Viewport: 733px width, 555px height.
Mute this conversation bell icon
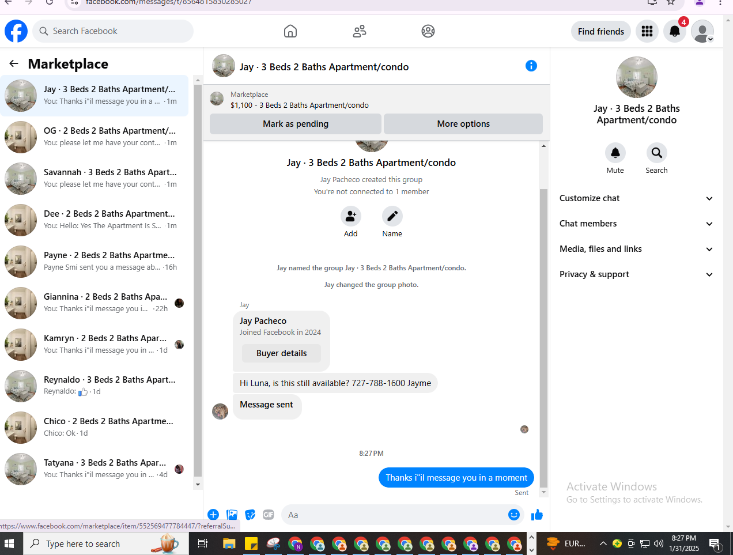(x=615, y=153)
